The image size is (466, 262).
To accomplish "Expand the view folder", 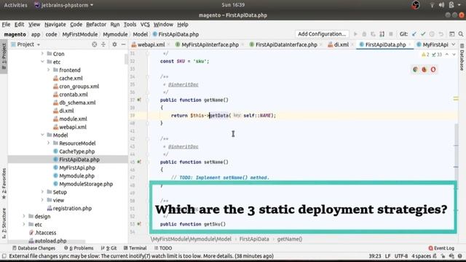I will point(42,200).
